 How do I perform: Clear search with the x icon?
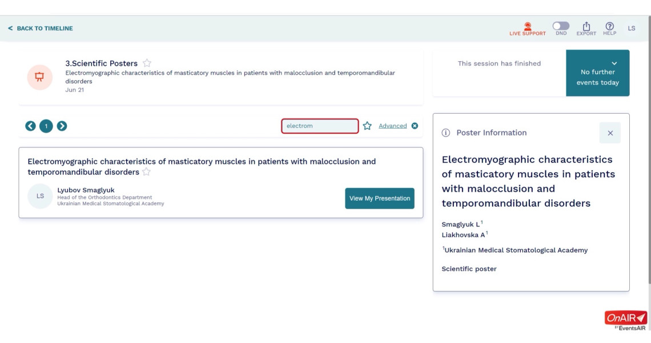[x=415, y=126]
